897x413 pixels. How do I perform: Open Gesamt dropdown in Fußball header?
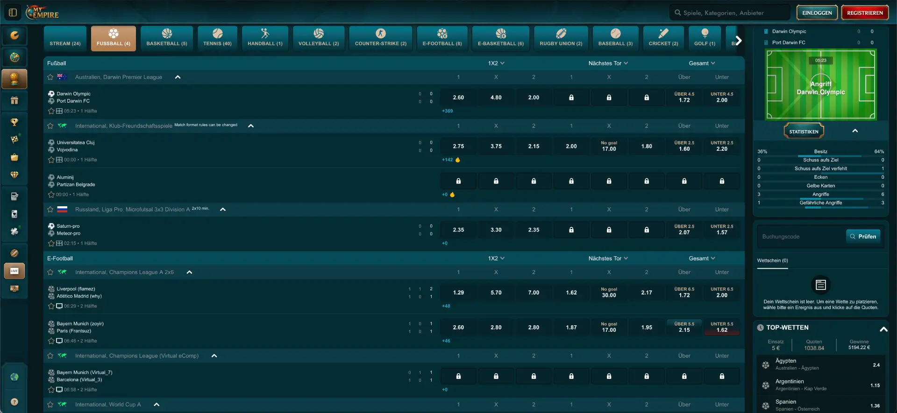pyautogui.click(x=702, y=63)
